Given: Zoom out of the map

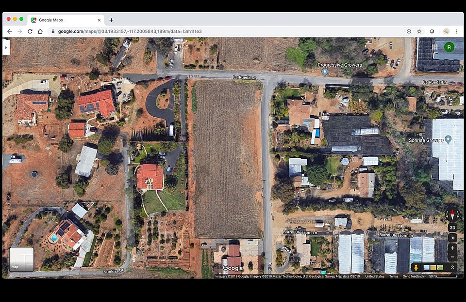Looking at the screenshot, I should pyautogui.click(x=452, y=257).
